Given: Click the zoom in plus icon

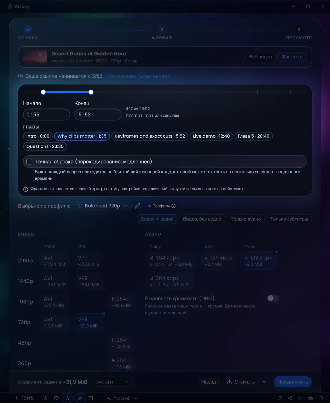Looking at the screenshot, I should point(16,398).
